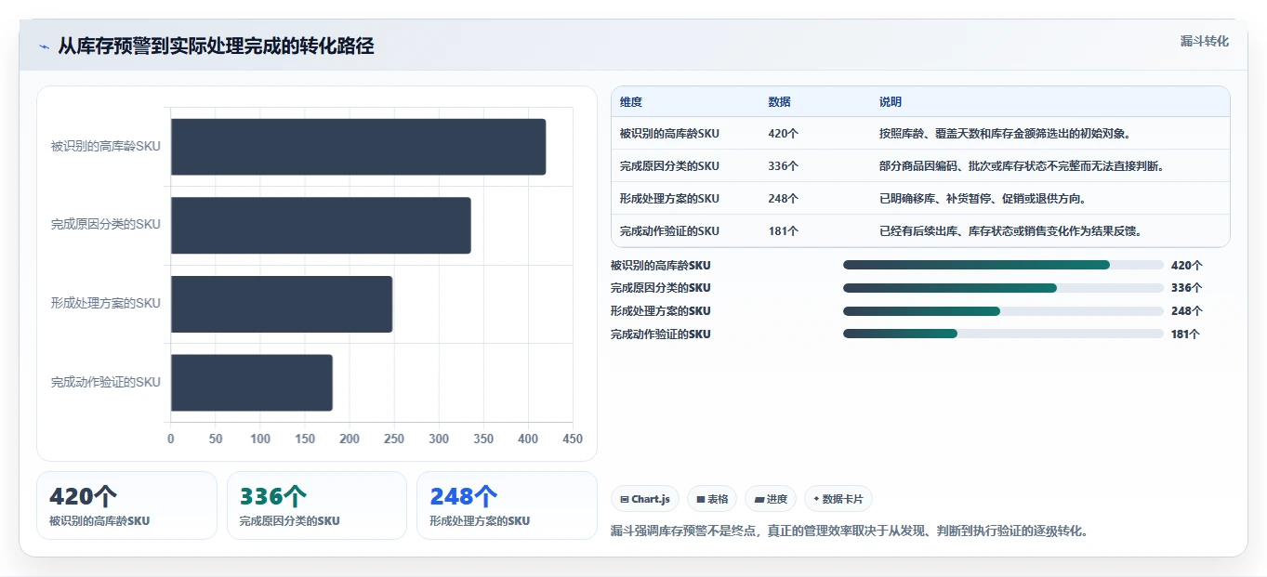Click description 按照库龄、覆盖天数和库存金额筛选出的初始对象
Viewport: 1267px width, 577px height.
pyautogui.click(x=1005, y=134)
